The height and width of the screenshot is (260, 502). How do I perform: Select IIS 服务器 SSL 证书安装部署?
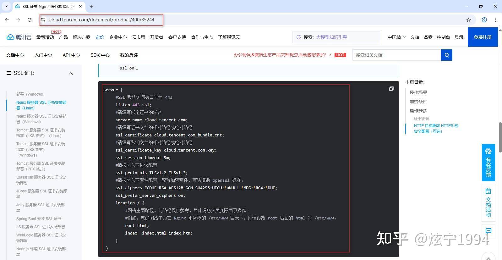pyautogui.click(x=41, y=227)
